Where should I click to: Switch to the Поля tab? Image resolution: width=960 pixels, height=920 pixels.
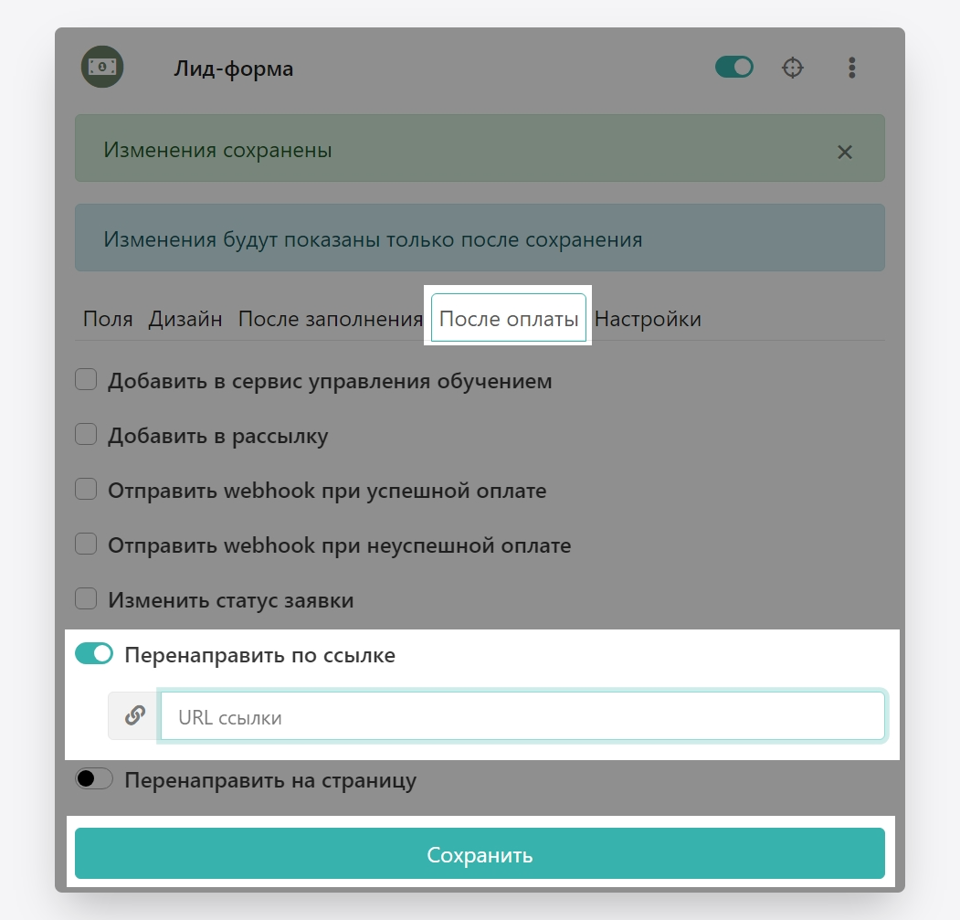pyautogui.click(x=108, y=319)
